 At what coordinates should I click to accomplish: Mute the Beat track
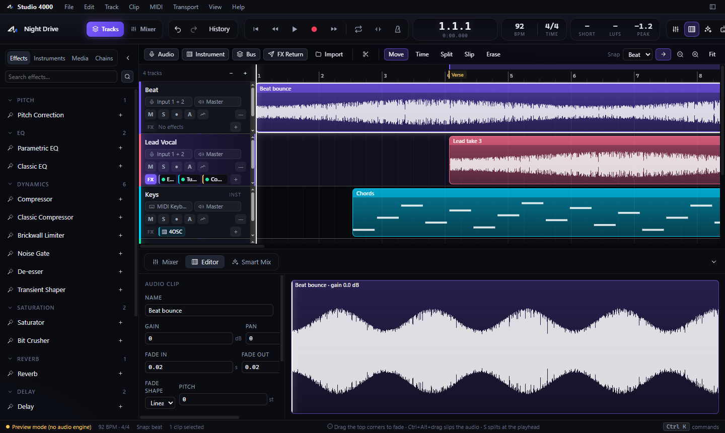click(x=151, y=114)
